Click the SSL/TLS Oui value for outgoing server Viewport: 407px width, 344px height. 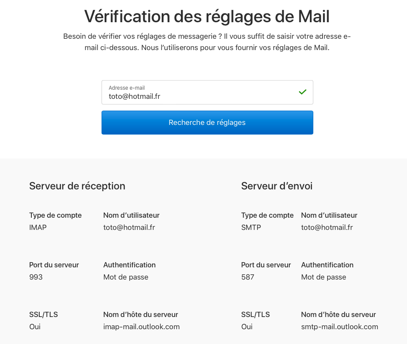click(x=247, y=327)
